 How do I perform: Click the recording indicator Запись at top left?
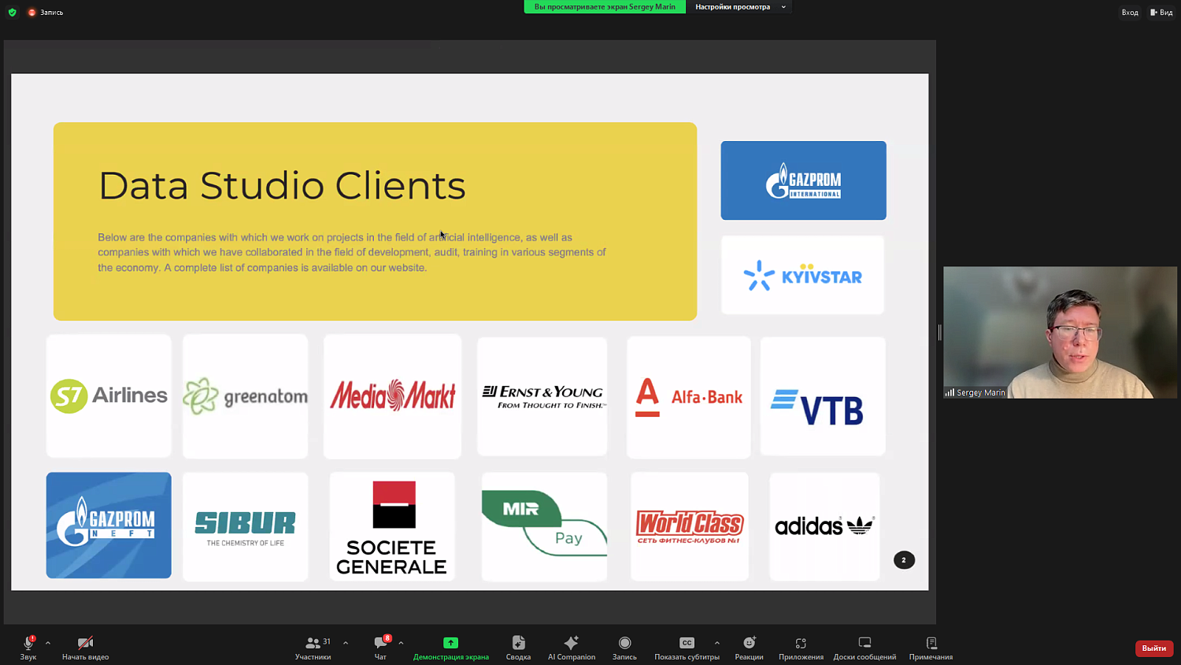pyautogui.click(x=46, y=12)
